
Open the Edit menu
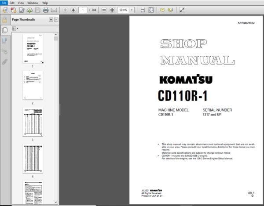click(x=12, y=3)
